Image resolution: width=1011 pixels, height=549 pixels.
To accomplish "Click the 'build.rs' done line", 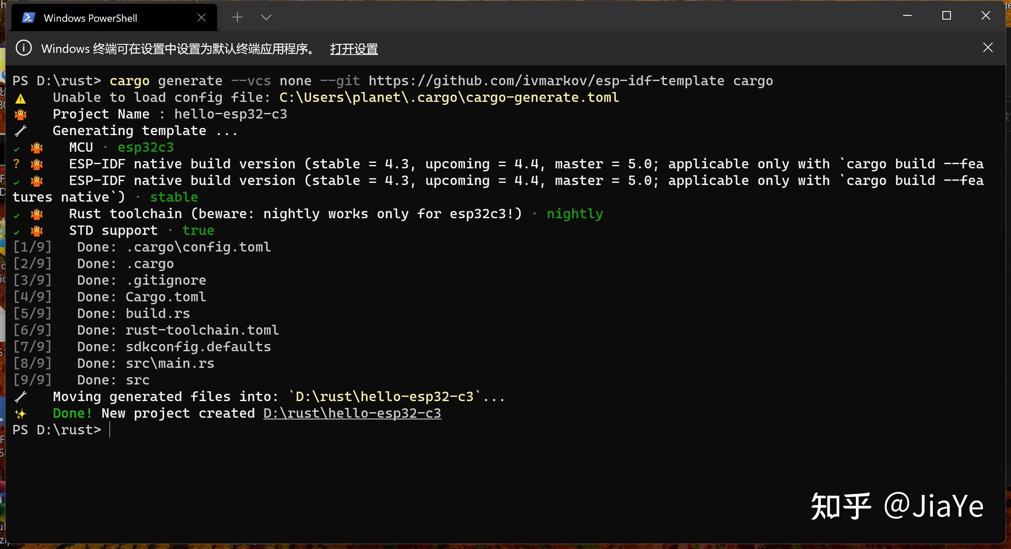I will coord(101,313).
